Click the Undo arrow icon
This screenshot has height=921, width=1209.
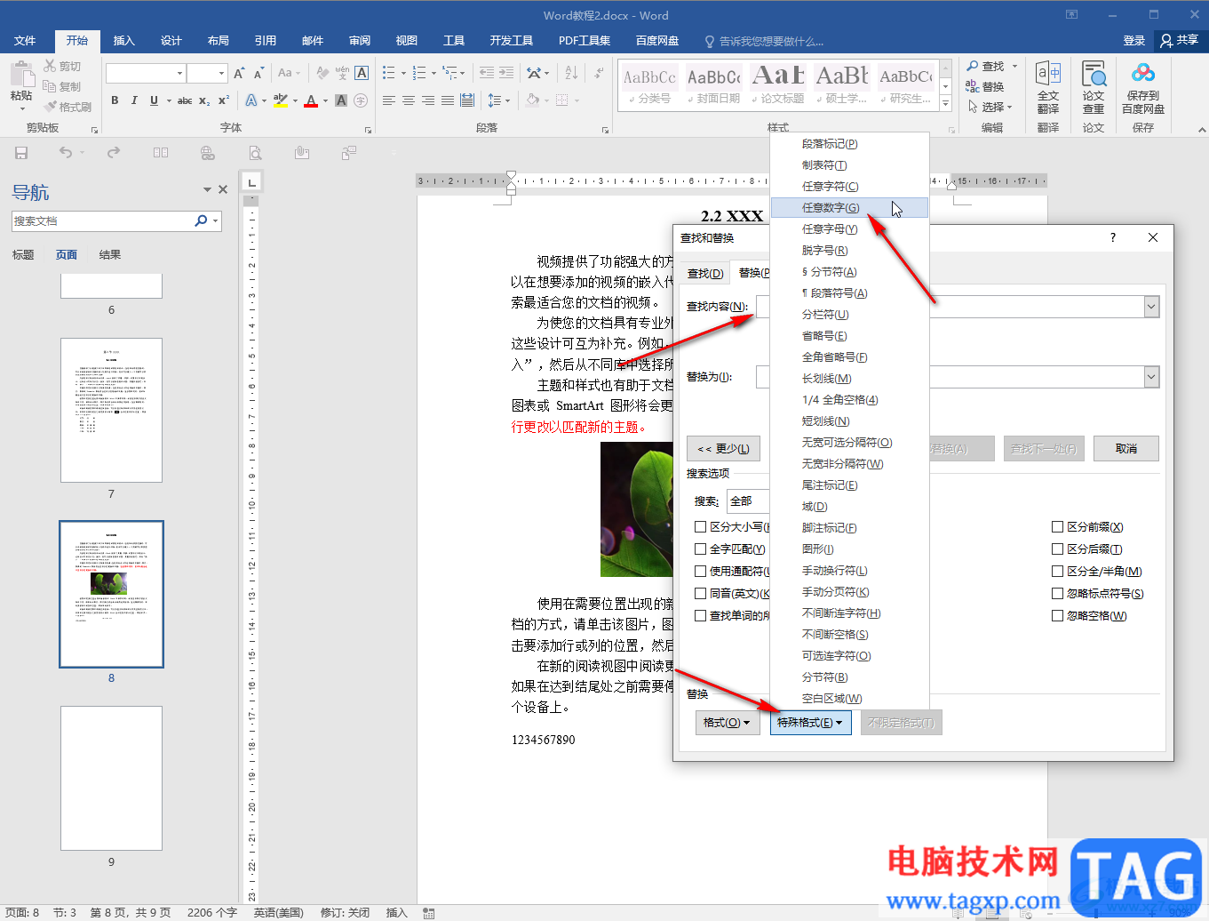pyautogui.click(x=66, y=153)
